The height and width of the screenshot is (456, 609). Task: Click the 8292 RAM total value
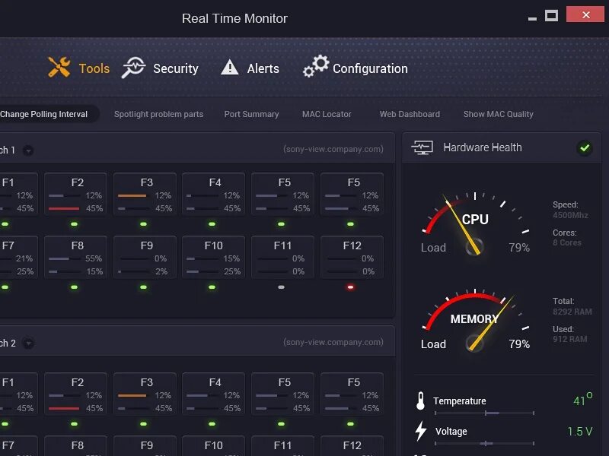[x=572, y=312]
